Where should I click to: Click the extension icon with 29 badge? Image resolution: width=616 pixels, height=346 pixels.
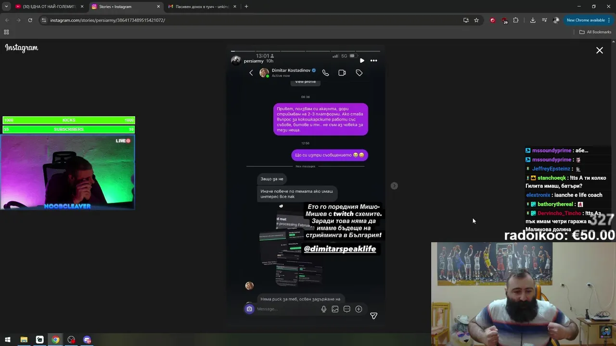(504, 21)
